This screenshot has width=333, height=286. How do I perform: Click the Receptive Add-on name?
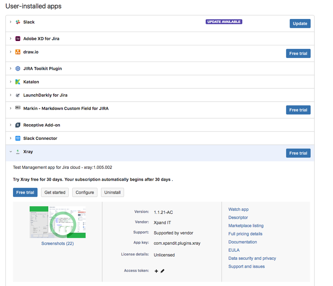pos(42,125)
